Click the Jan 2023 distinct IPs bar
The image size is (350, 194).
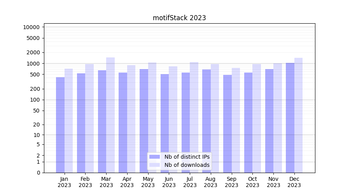[x=60, y=125]
